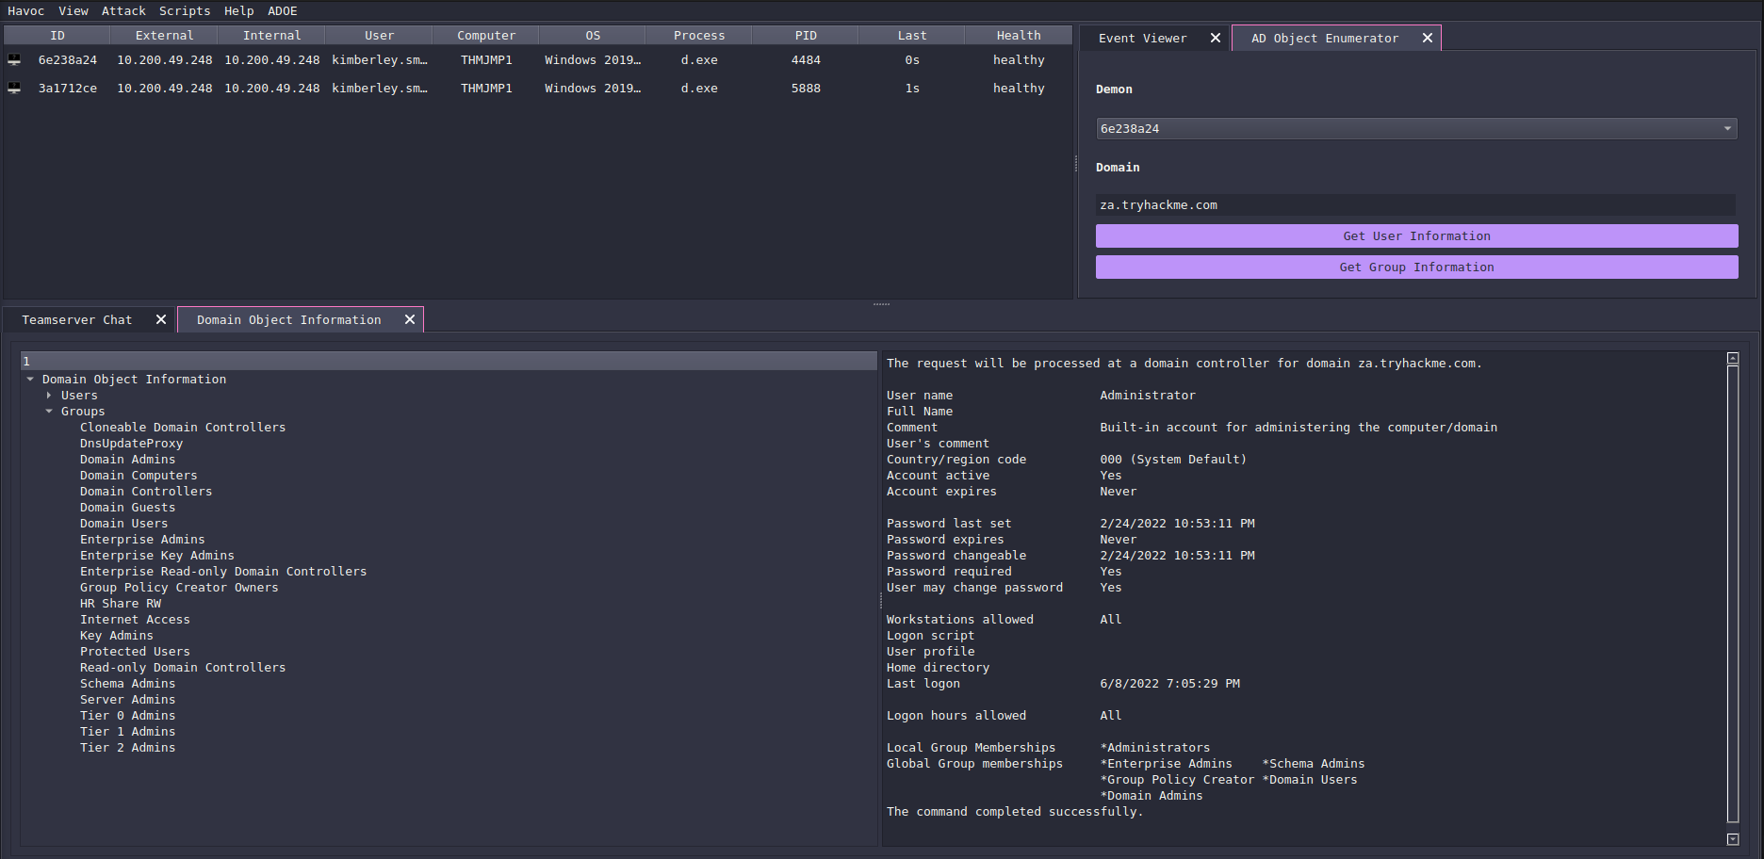Close the Teamserver Chat tab
The width and height of the screenshot is (1764, 859).
[x=161, y=320]
